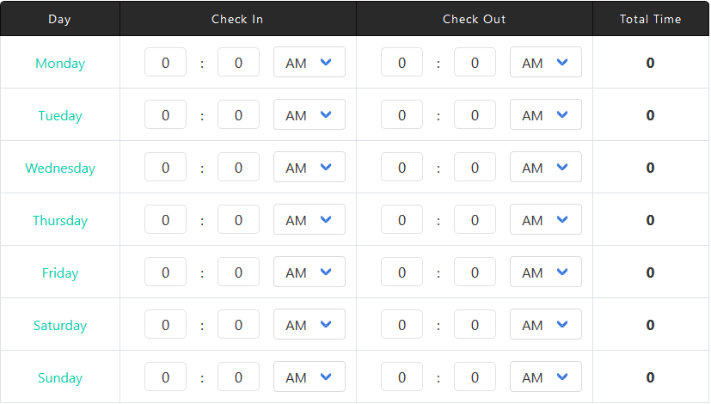Image resolution: width=711 pixels, height=404 pixels.
Task: Focus Thursday check-out minute field
Action: coord(475,219)
